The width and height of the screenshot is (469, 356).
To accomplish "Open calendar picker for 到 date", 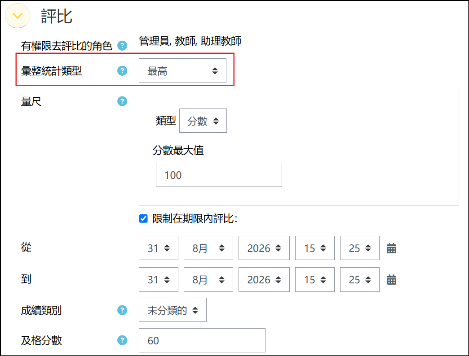I will (x=391, y=280).
